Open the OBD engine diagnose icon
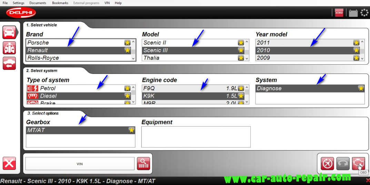370x185 pixels. click(358, 164)
